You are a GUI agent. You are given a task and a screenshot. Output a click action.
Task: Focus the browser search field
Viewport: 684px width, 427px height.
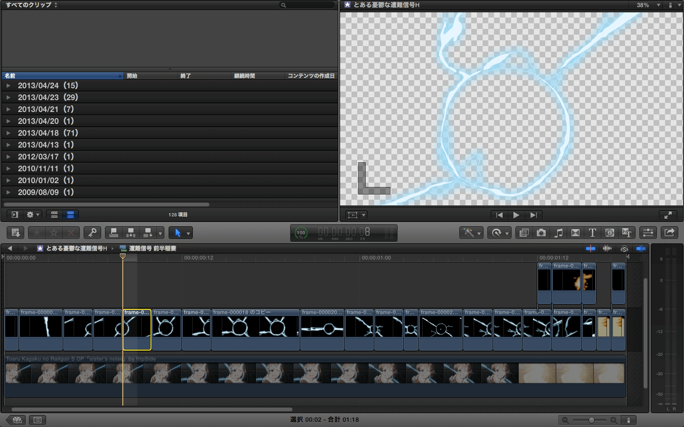point(307,5)
